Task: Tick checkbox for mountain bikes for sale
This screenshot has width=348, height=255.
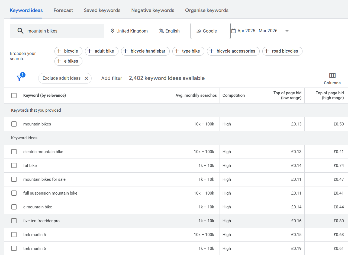Action: click(x=14, y=179)
